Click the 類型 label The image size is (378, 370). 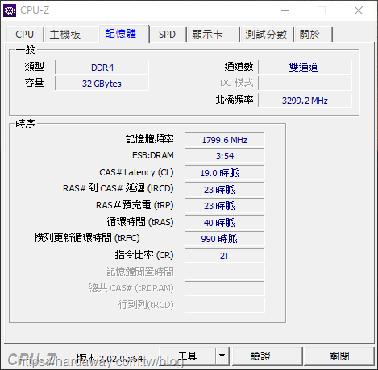(x=34, y=67)
